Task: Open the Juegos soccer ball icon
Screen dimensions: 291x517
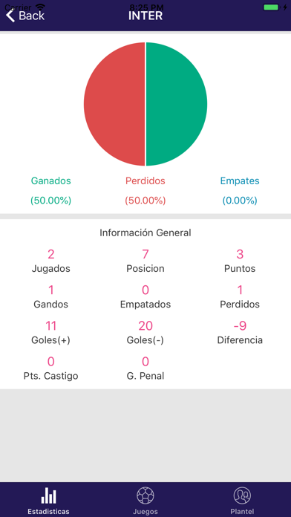Action: (145, 495)
